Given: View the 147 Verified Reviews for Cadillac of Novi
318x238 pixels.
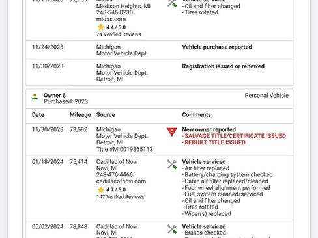Looking at the screenshot, I should (120, 197).
